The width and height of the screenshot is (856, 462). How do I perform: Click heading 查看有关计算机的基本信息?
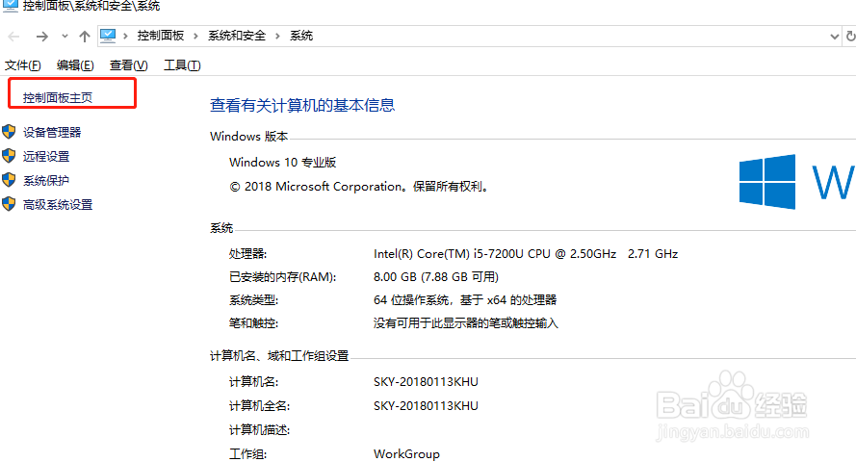(x=302, y=105)
